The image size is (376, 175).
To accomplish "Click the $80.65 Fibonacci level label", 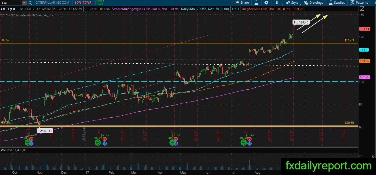I will tap(349, 123).
